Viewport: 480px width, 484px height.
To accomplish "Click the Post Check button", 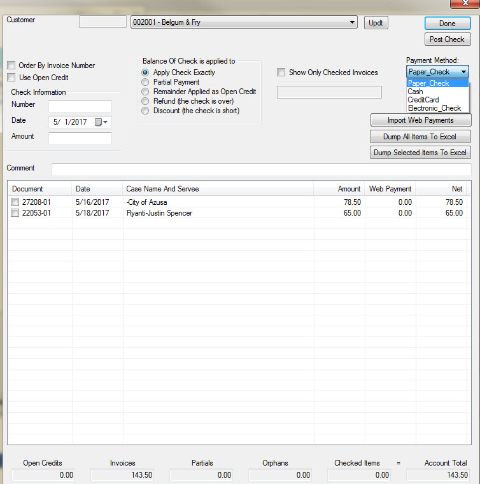I will click(448, 39).
